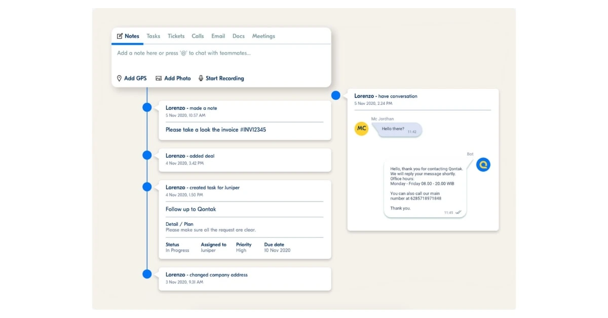This screenshot has width=608, height=318.
Task: Select the timeline dot for 'have conversation'
Action: pos(335,95)
